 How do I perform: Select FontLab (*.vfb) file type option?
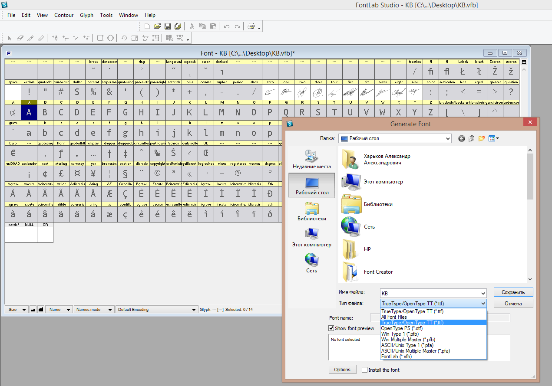coord(396,357)
